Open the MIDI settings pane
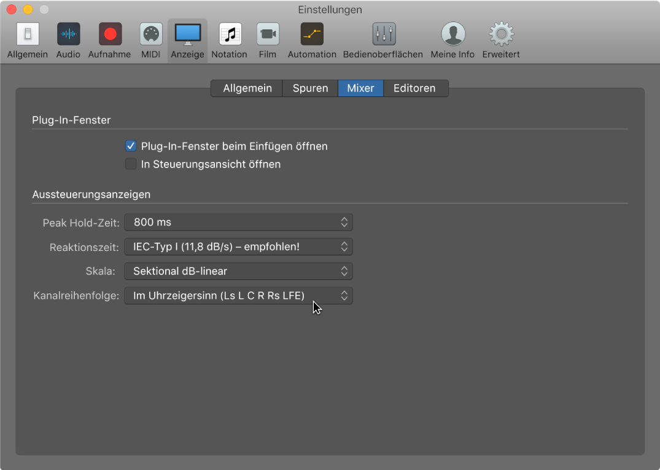This screenshot has height=470, width=660. pos(150,35)
